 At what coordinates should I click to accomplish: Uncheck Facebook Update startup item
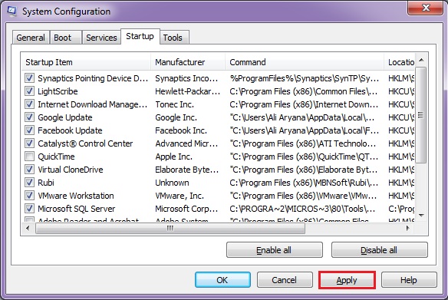[x=29, y=130]
